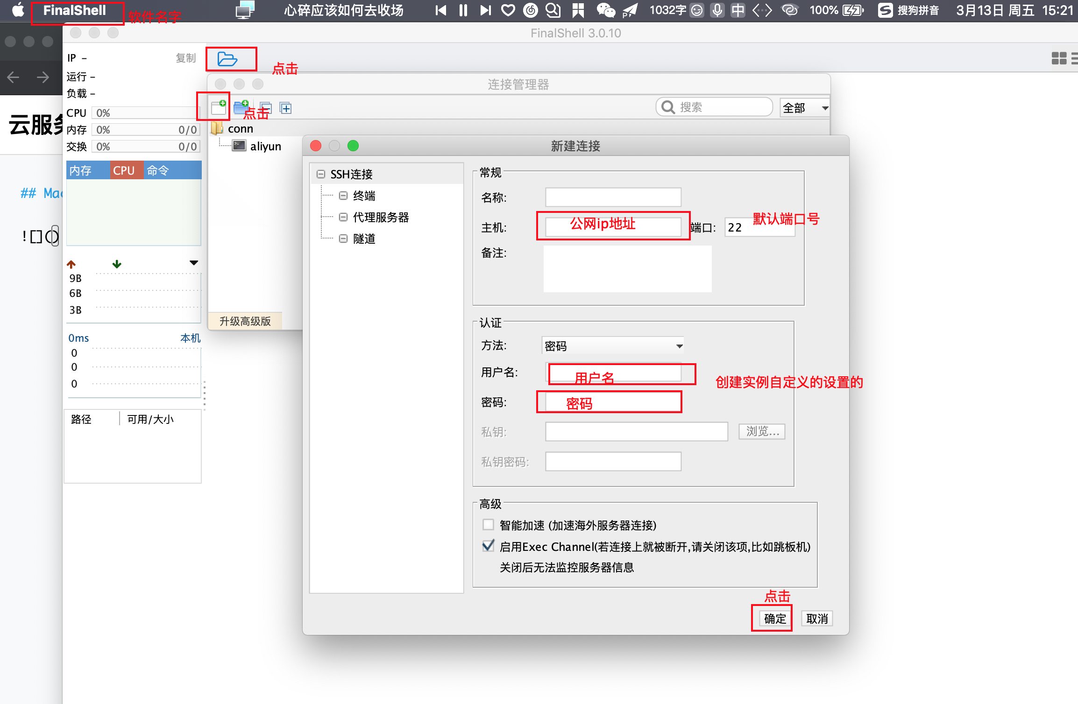Click the 内存 usage 0% progress bar
1078x704 pixels.
pos(146,129)
